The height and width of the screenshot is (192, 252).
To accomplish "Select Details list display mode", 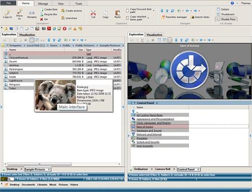I will click(223, 10).
